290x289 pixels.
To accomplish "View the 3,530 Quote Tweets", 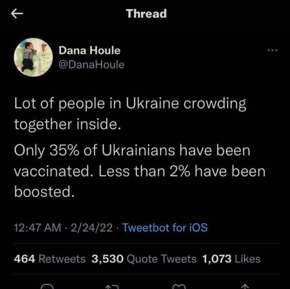I will tap(144, 259).
